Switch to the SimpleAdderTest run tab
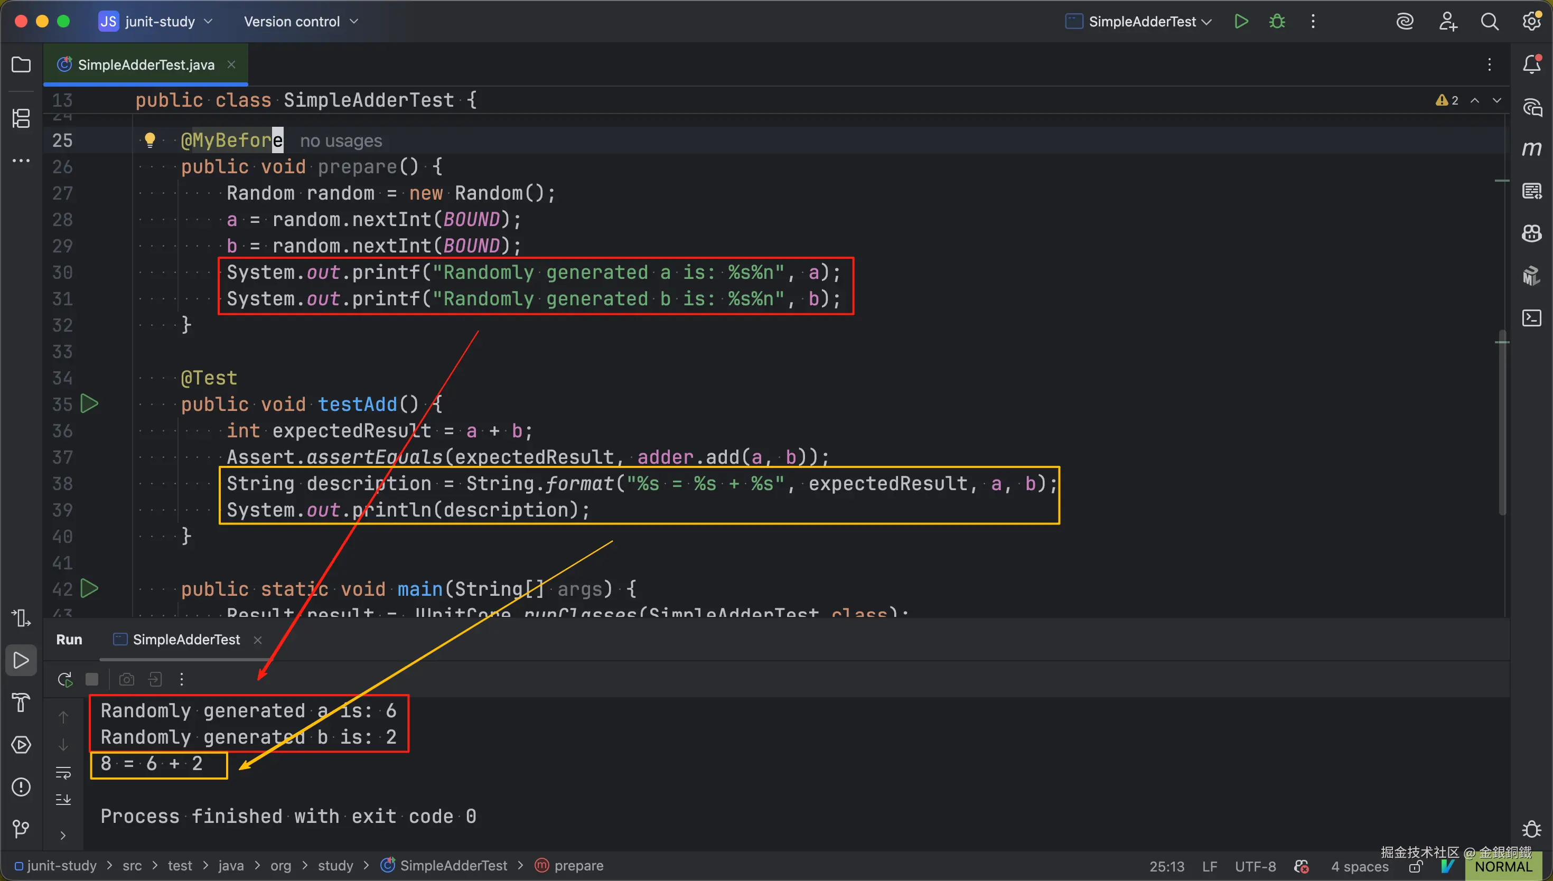1553x881 pixels. click(186, 640)
